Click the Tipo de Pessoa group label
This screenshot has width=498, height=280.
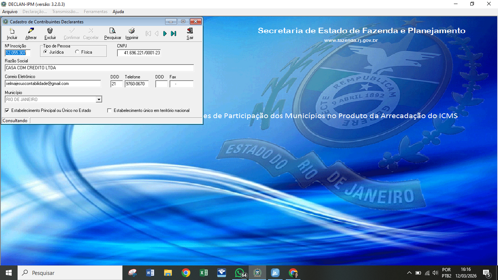[x=57, y=46]
